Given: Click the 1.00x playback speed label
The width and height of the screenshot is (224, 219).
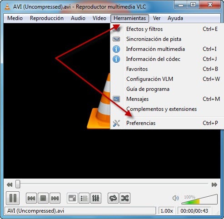Looking at the screenshot, I should 167,211.
